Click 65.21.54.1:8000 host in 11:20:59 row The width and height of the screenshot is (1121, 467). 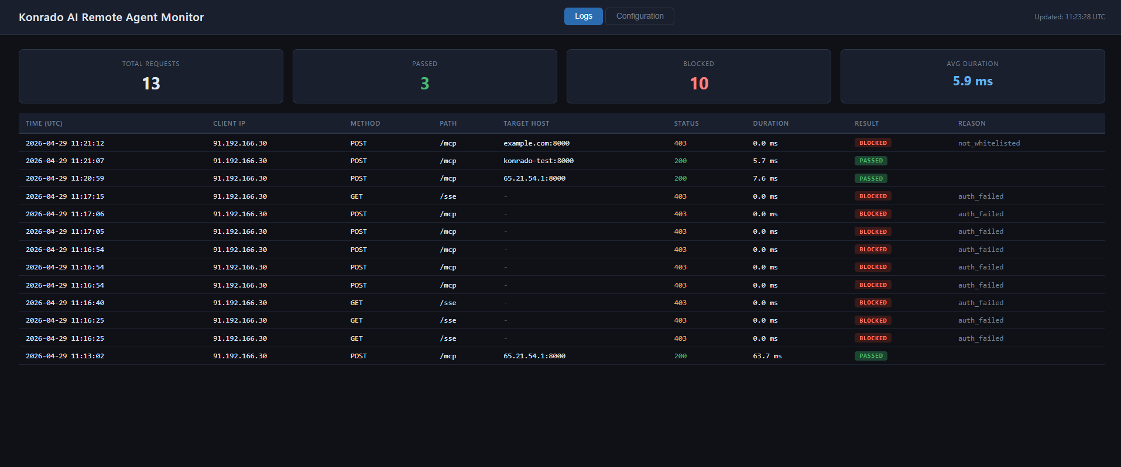pyautogui.click(x=534, y=178)
